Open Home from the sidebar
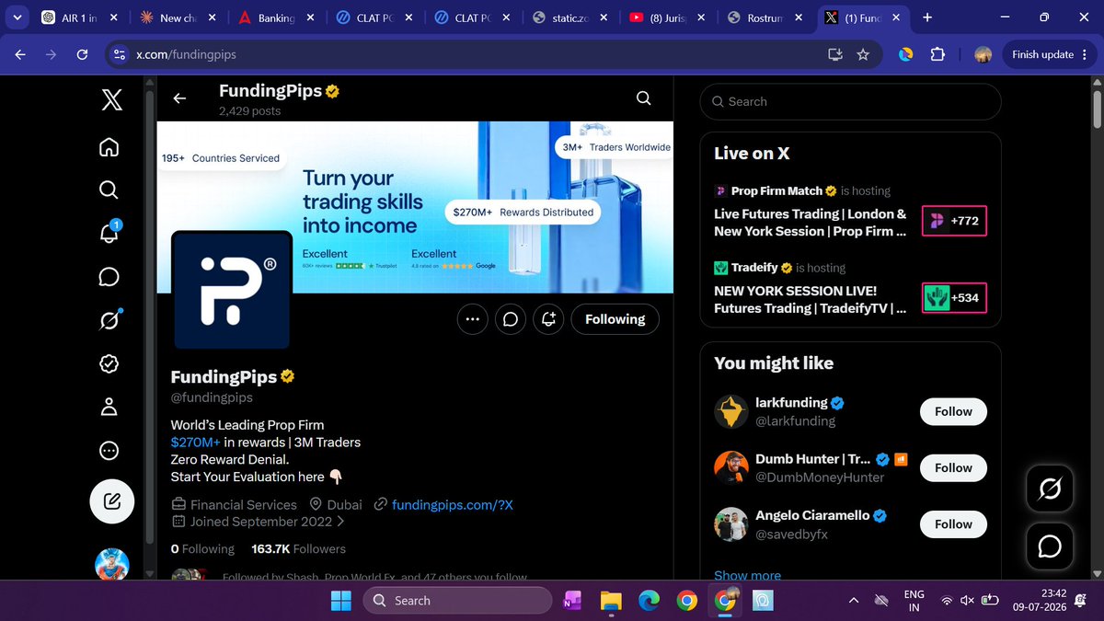This screenshot has width=1104, height=621. click(109, 147)
